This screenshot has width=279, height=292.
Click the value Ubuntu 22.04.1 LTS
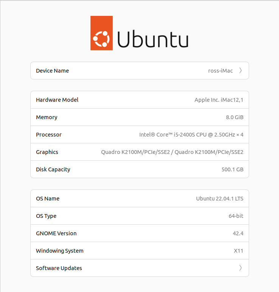pyautogui.click(x=220, y=199)
